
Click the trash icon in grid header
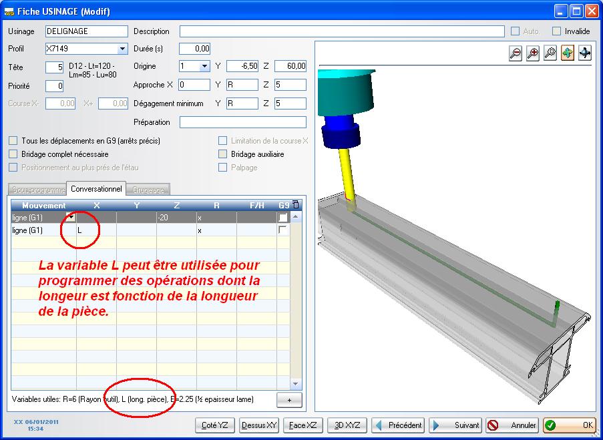[x=295, y=204]
